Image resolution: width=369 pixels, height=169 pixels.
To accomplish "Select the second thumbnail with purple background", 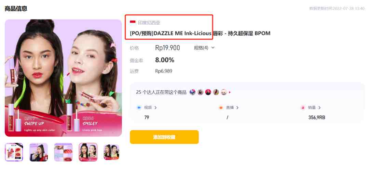I will click(39, 152).
